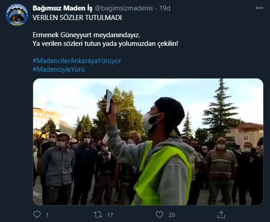The height and width of the screenshot is (222, 270).
Task: Click the reply count 1
Action: coord(47,215)
